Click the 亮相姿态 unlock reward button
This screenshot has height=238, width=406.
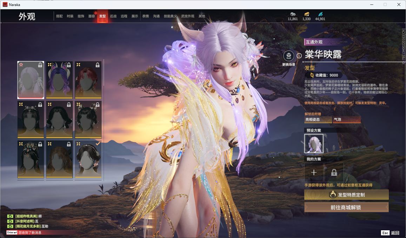coord(318,119)
